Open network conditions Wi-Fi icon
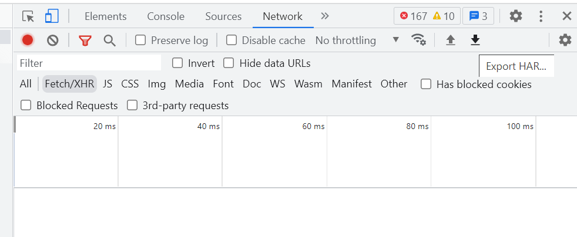The image size is (577, 237). click(x=418, y=40)
